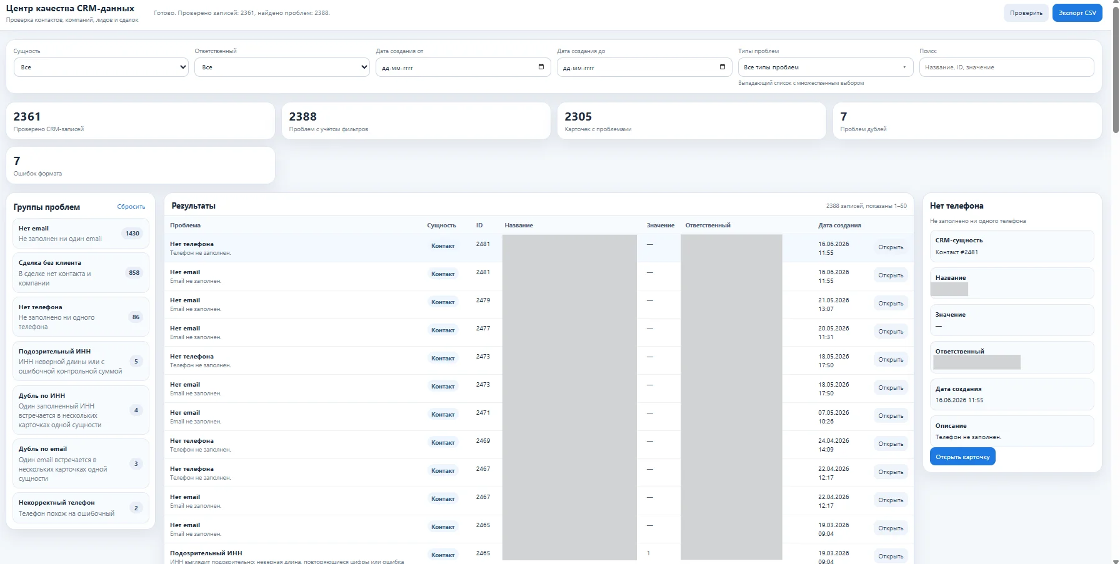Open calendar picker in 'Дата создания до'

pos(722,67)
